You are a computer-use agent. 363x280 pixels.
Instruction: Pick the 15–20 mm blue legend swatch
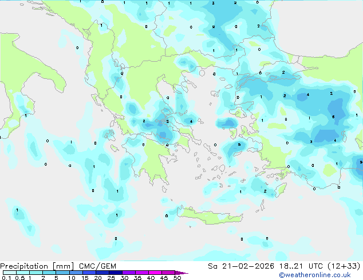coord(89,273)
